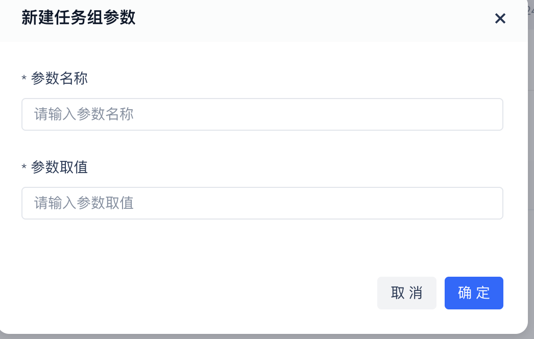Dismiss the dialog using the X icon
Screen dimensions: 534x339
(x=500, y=19)
